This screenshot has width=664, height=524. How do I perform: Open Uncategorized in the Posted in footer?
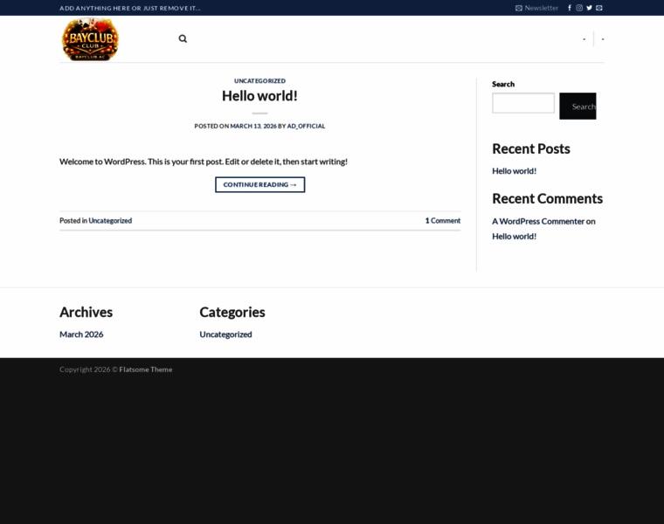110,221
